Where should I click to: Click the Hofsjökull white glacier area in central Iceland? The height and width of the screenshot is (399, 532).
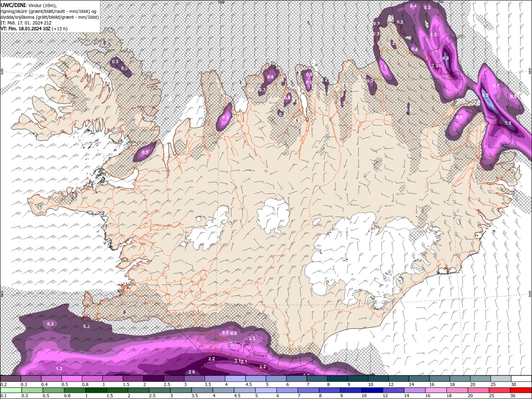point(273,215)
